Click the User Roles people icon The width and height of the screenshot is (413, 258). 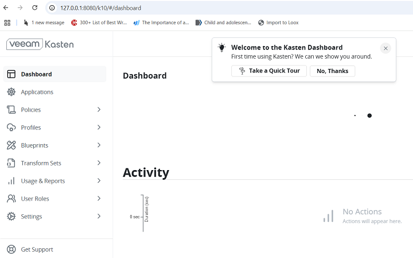pos(11,199)
